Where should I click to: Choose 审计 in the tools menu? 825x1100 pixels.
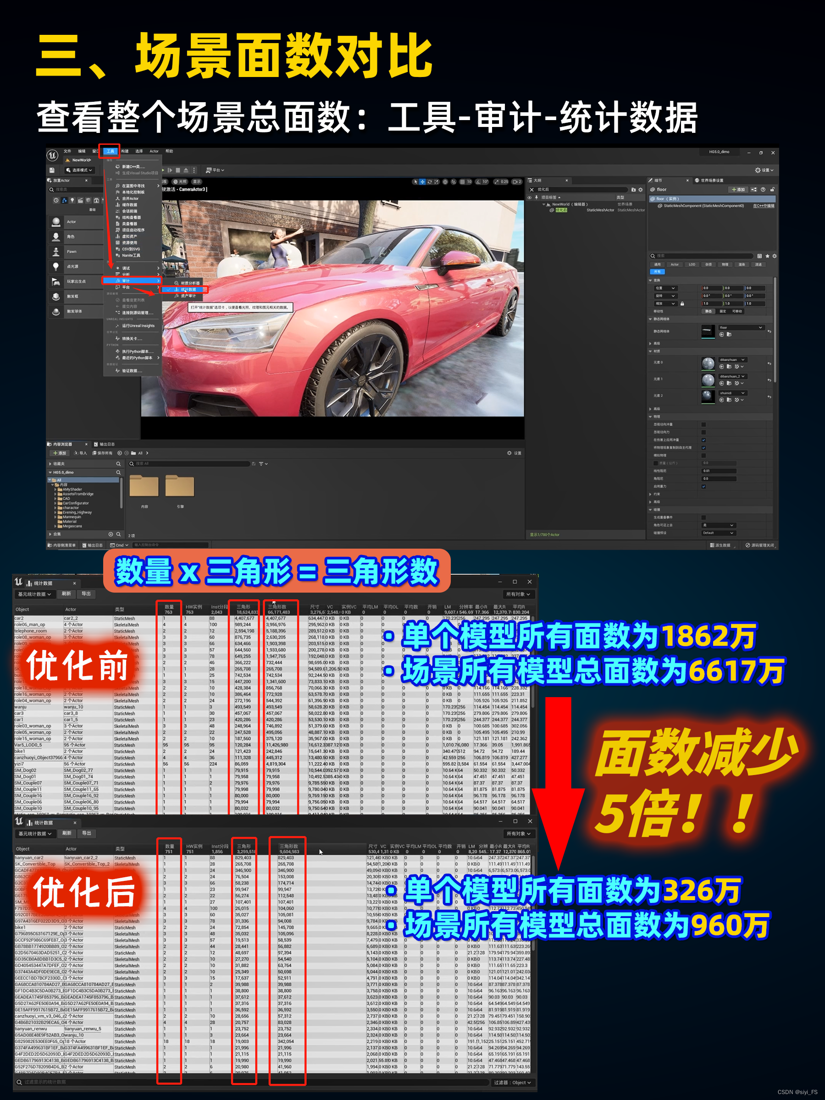pyautogui.click(x=132, y=281)
